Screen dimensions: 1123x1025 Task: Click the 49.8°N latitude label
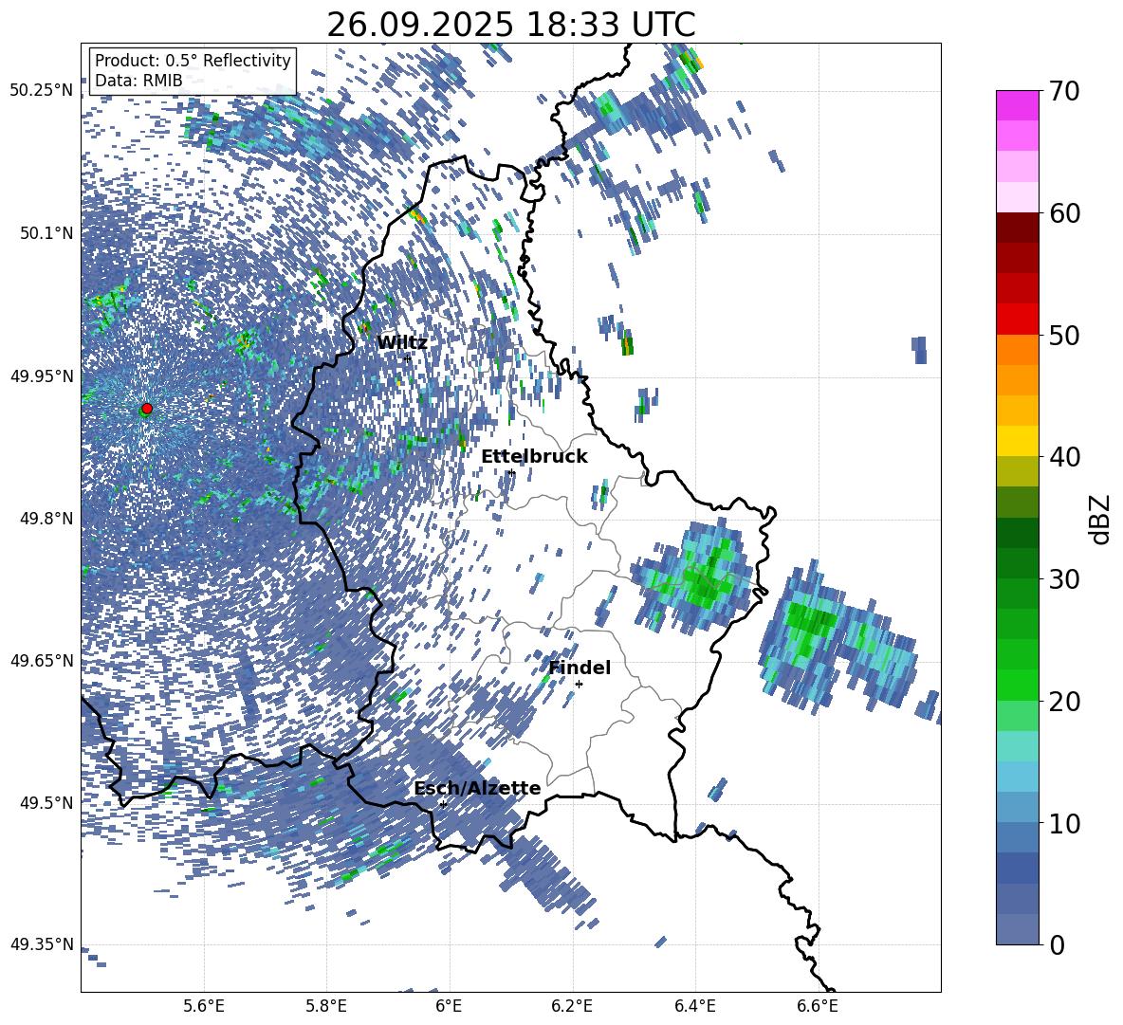click(46, 518)
